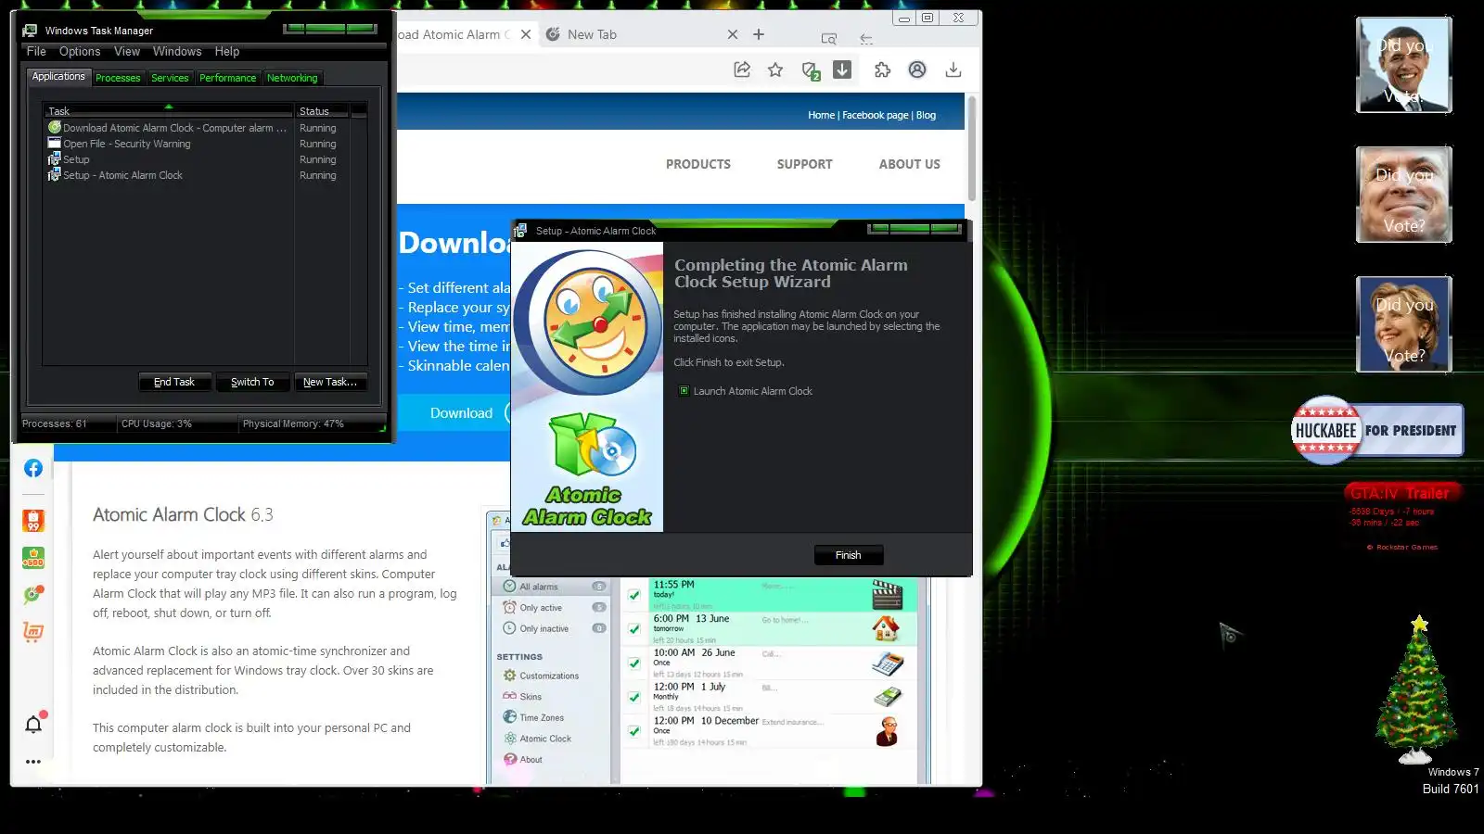Open the Home link on the website
Screen dimensions: 1484x834
(821, 115)
